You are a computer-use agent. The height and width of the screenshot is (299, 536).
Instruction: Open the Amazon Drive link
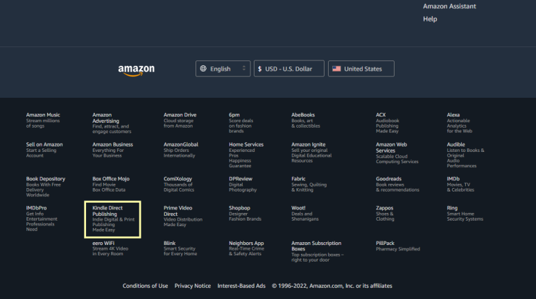(180, 120)
